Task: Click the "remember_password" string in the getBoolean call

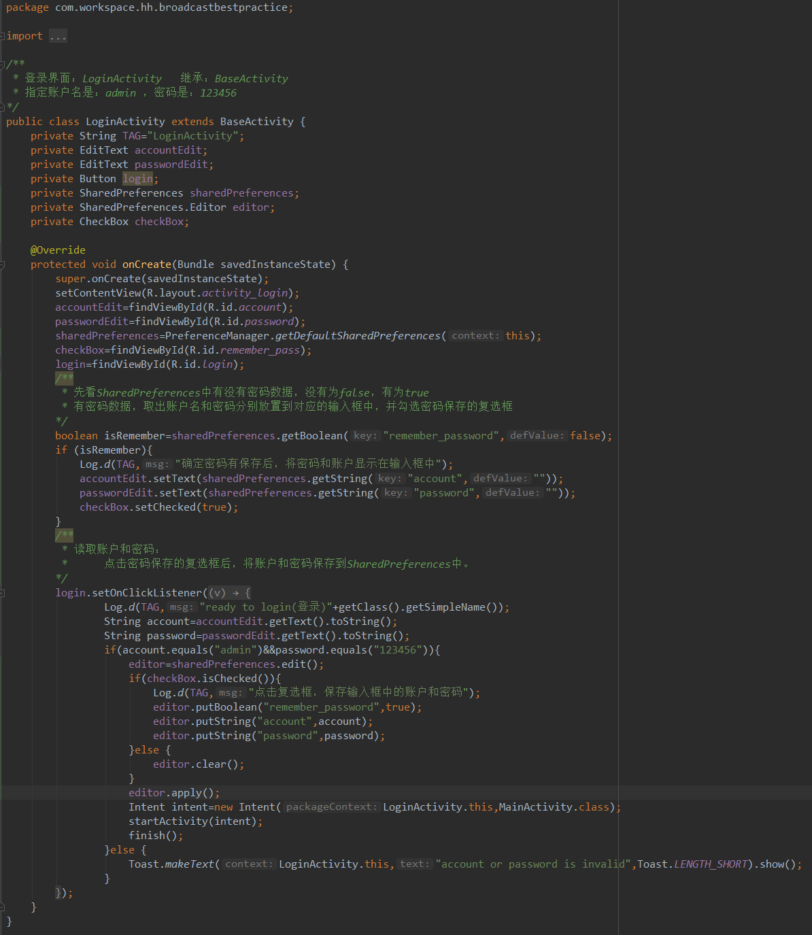Action: (x=441, y=436)
